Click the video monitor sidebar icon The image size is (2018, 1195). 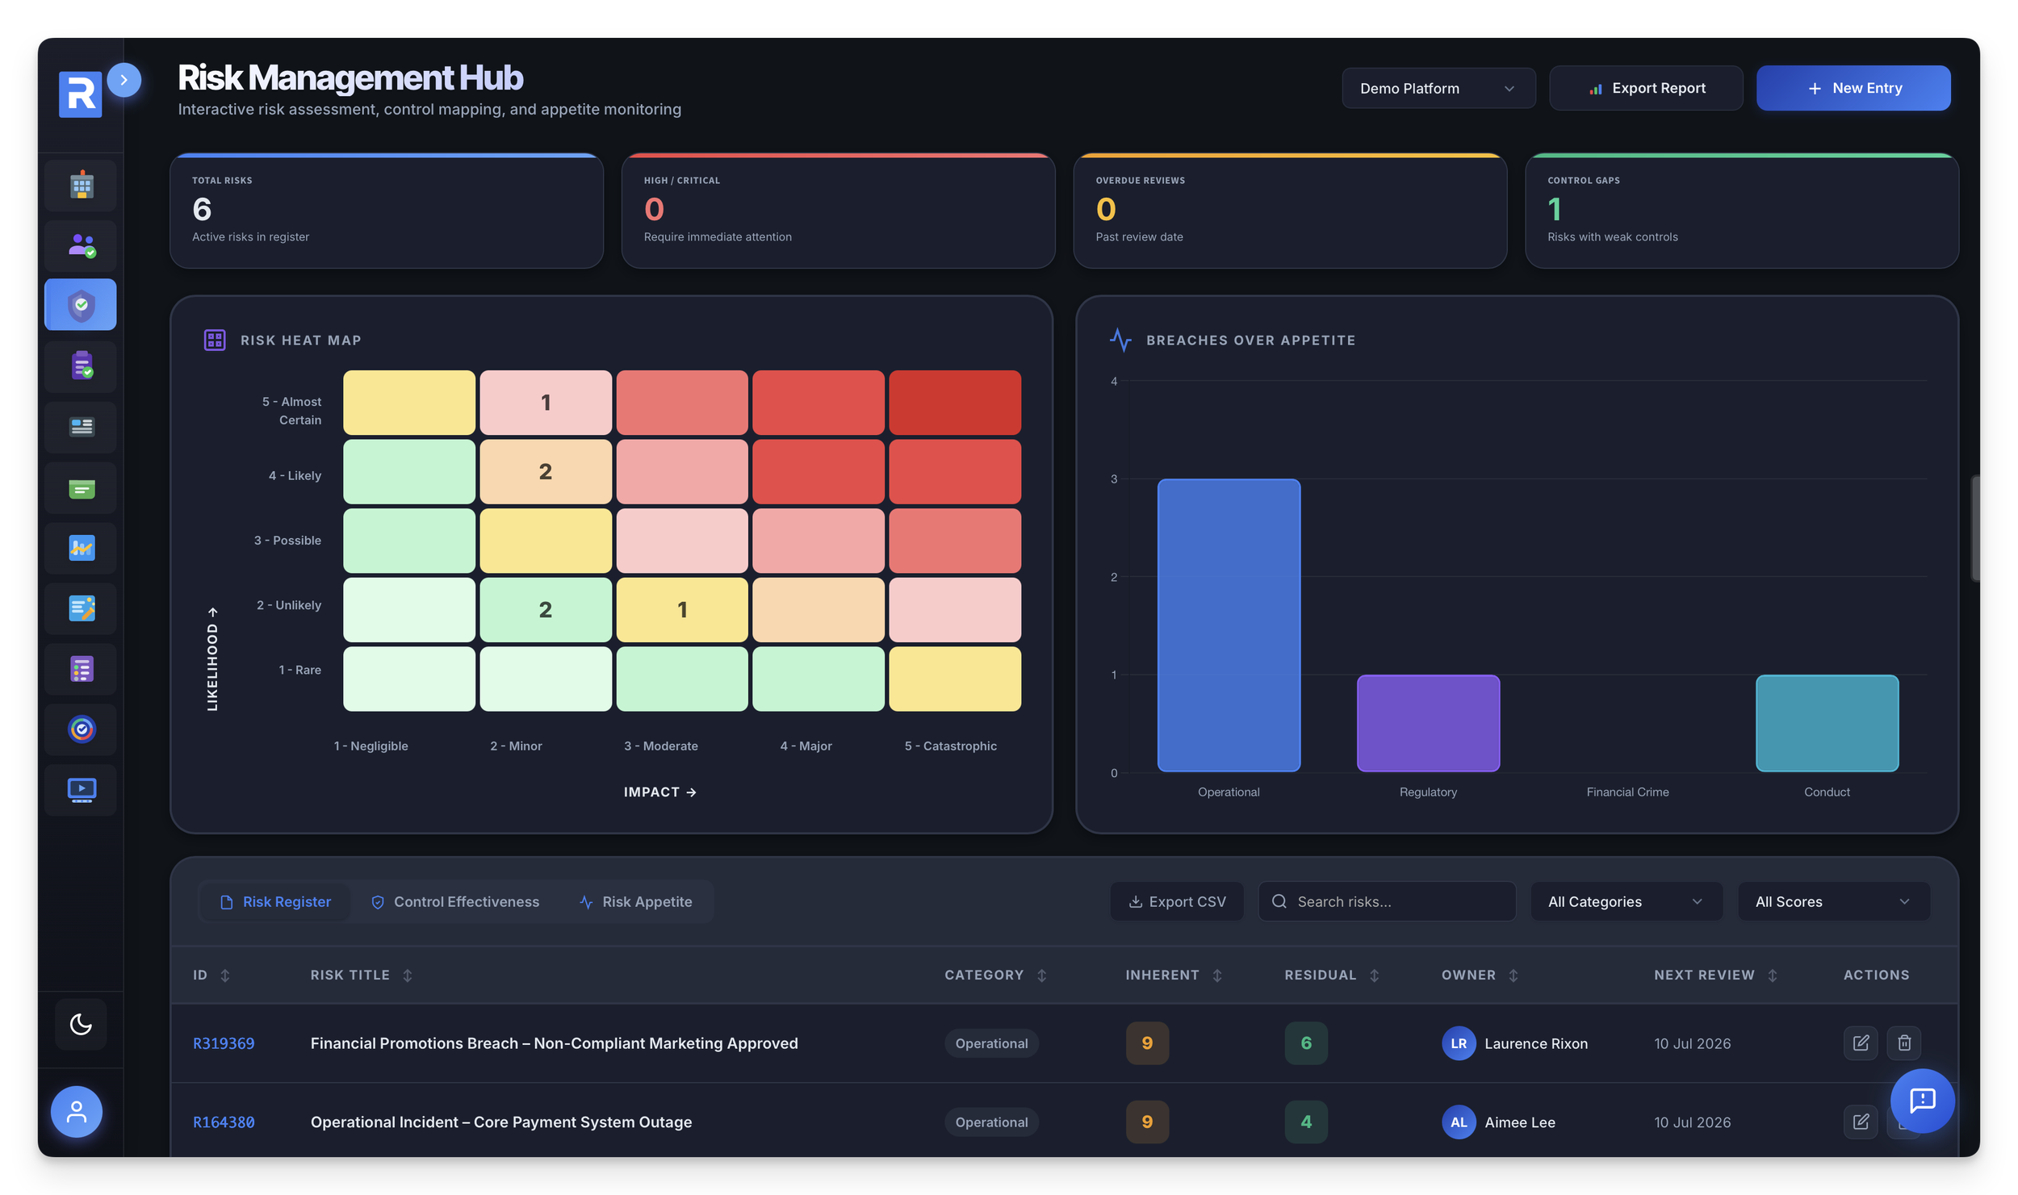click(81, 789)
